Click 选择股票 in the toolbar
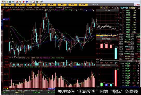 click(30, 7)
